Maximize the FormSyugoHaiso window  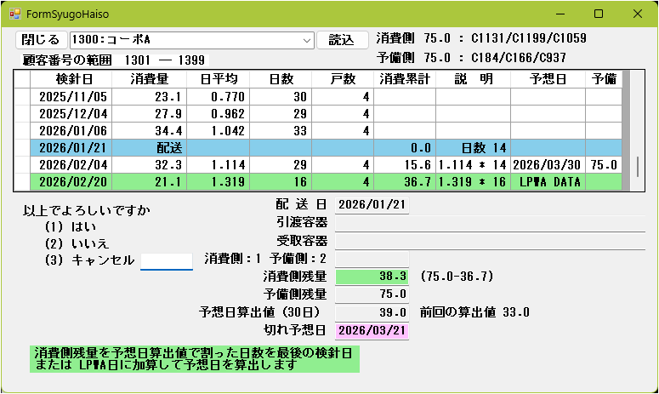tap(599, 14)
